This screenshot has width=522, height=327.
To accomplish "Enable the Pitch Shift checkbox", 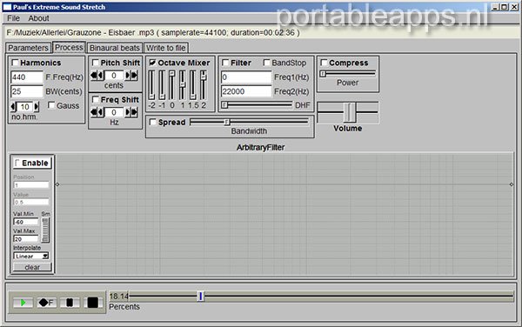I will [x=96, y=63].
